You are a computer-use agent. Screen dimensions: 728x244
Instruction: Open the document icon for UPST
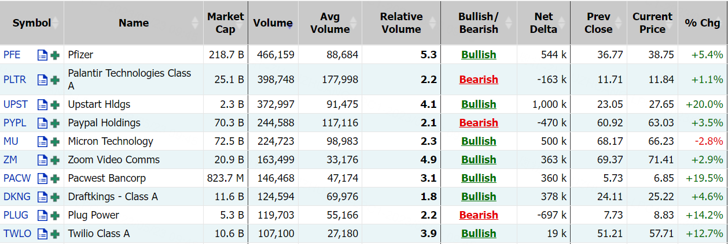[42, 105]
